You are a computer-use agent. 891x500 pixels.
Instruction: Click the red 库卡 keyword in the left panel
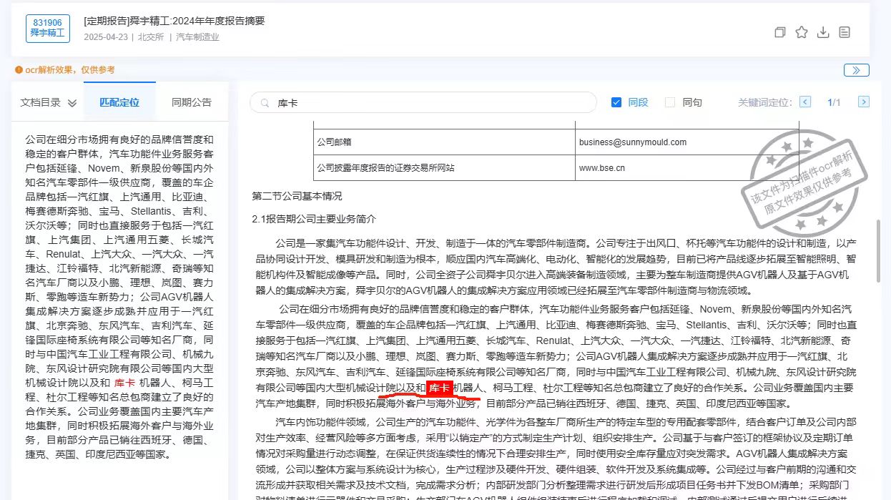tap(124, 383)
